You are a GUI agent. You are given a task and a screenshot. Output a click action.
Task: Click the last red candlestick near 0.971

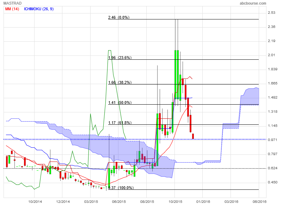click(x=193, y=136)
